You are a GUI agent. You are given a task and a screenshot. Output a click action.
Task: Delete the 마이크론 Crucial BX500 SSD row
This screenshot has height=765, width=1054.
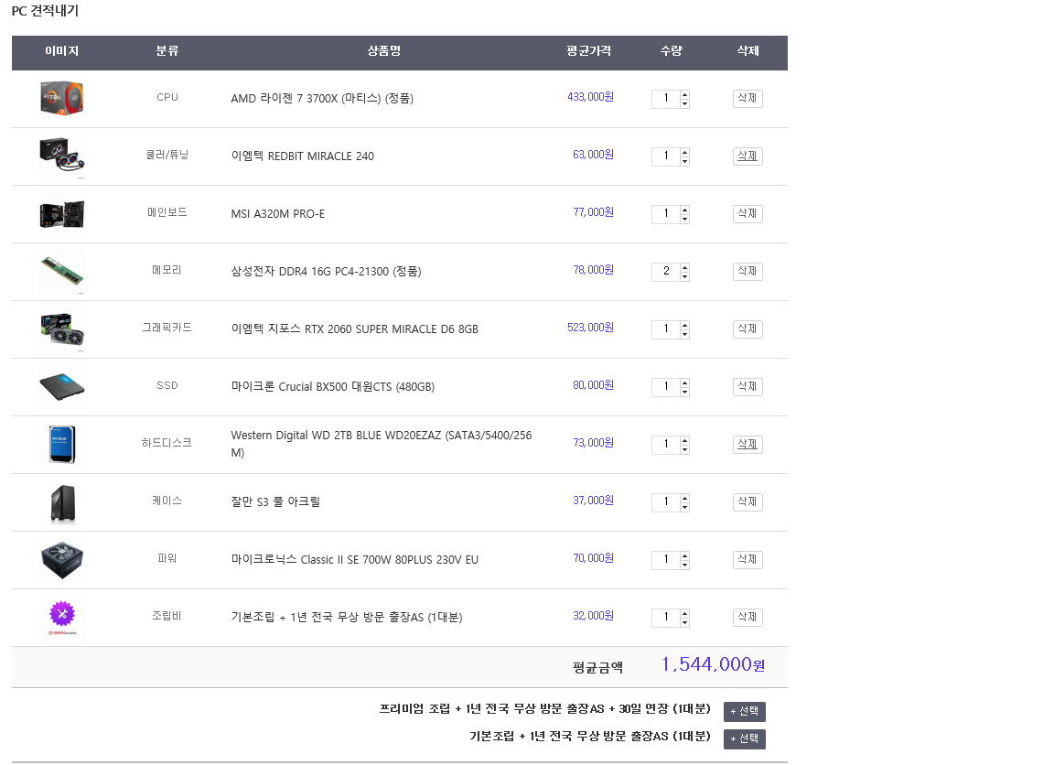click(747, 387)
